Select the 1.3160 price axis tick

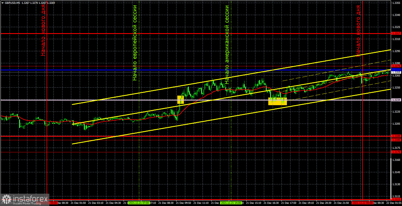click(x=396, y=160)
